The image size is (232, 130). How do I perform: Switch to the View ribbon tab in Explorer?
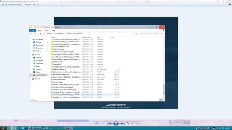pyautogui.click(x=53, y=30)
